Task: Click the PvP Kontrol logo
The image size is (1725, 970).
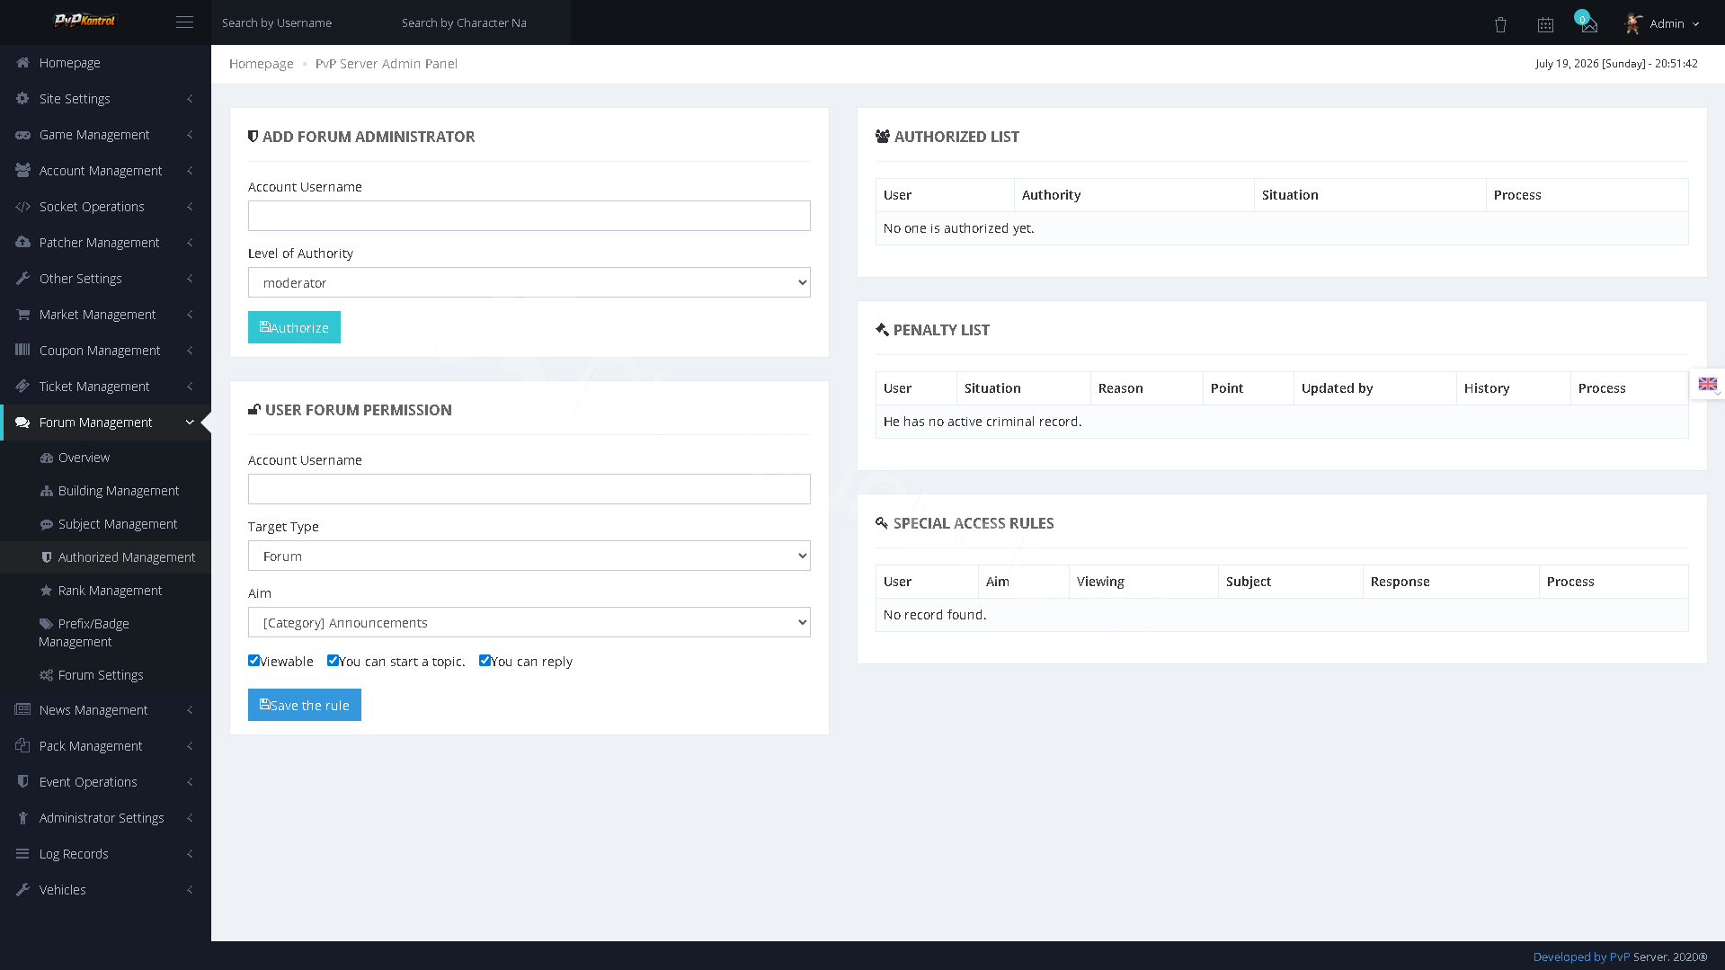Action: (x=85, y=21)
